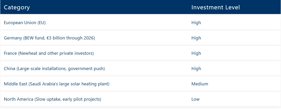This screenshot has height=109, width=281.
Task: Click the High value in the Germany row
Action: point(196,38)
